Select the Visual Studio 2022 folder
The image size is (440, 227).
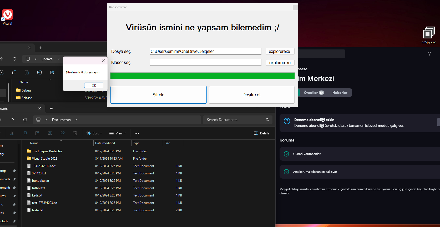[44, 159]
